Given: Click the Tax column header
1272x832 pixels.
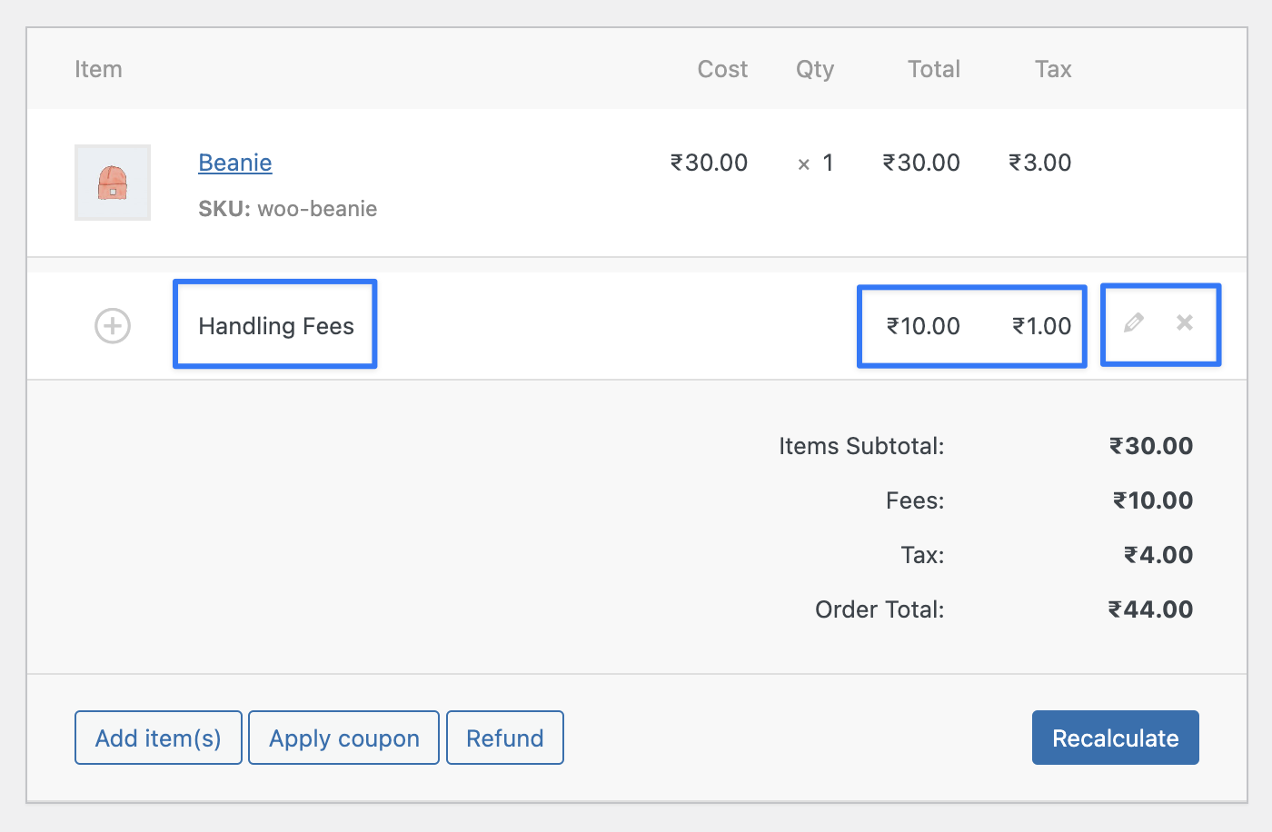Looking at the screenshot, I should tap(1053, 69).
